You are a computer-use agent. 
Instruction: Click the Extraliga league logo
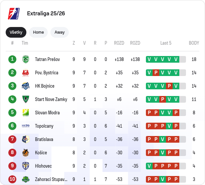(x=13, y=14)
